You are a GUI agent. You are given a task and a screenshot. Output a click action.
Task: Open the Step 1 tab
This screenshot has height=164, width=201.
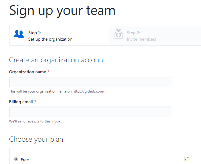pyautogui.click(x=59, y=36)
